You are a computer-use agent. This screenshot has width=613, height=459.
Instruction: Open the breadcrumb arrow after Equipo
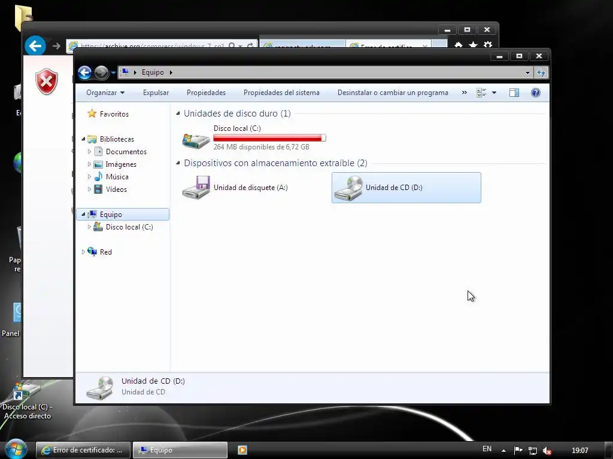point(171,72)
